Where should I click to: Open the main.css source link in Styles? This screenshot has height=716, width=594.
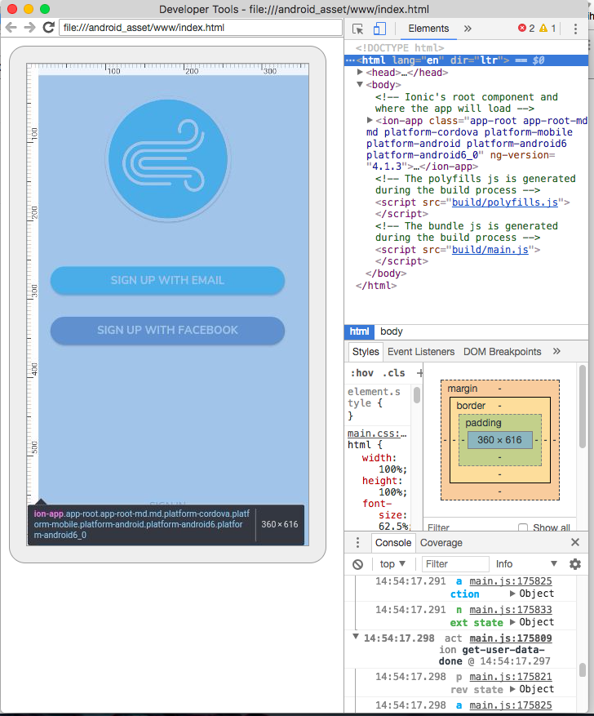coord(377,434)
